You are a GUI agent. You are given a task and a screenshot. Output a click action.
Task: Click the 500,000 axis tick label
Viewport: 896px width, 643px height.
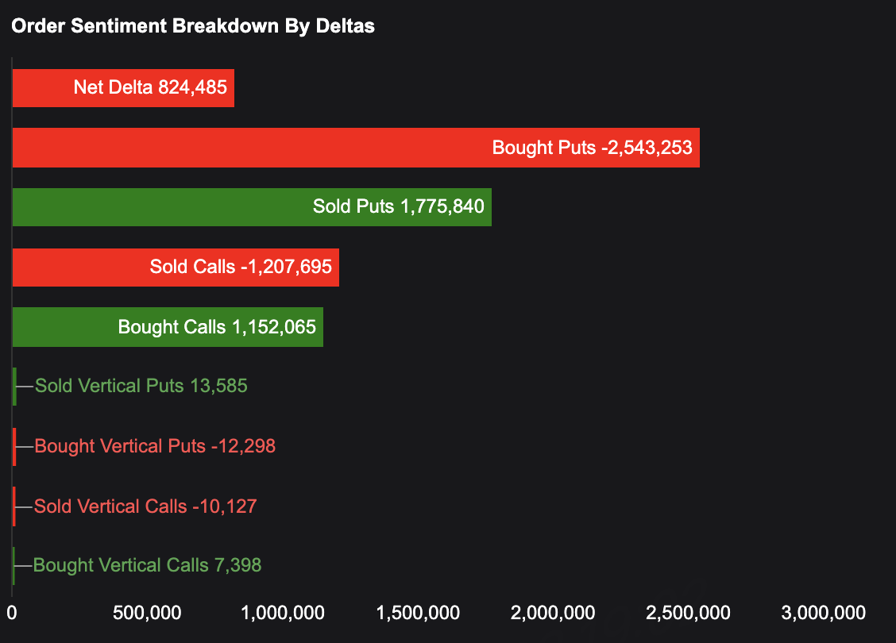click(x=147, y=613)
